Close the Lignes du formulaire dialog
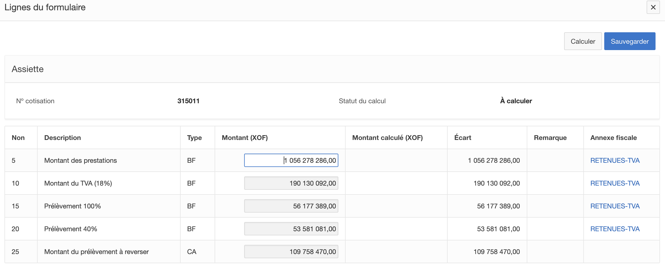Image resolution: width=665 pixels, height=266 pixels. [x=653, y=8]
